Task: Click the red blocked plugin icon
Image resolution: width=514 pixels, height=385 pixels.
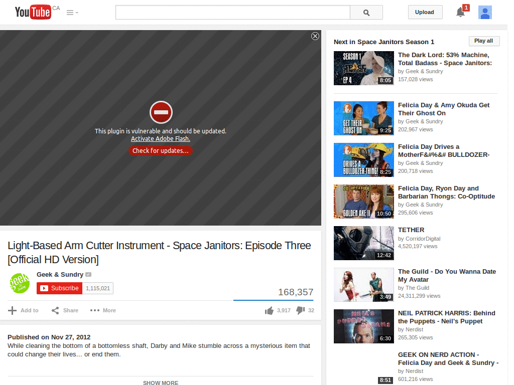Action: (161, 112)
